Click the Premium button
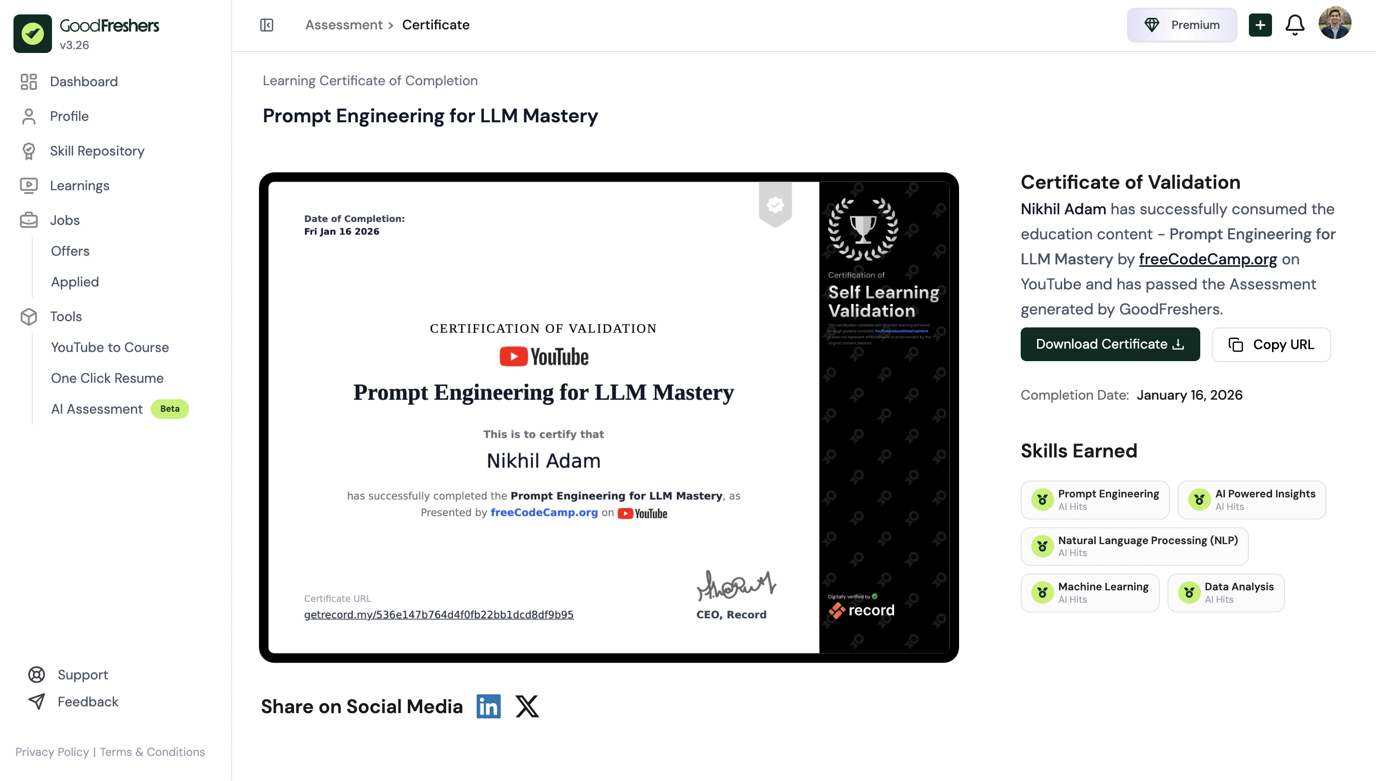This screenshot has width=1376, height=781. 1182,25
